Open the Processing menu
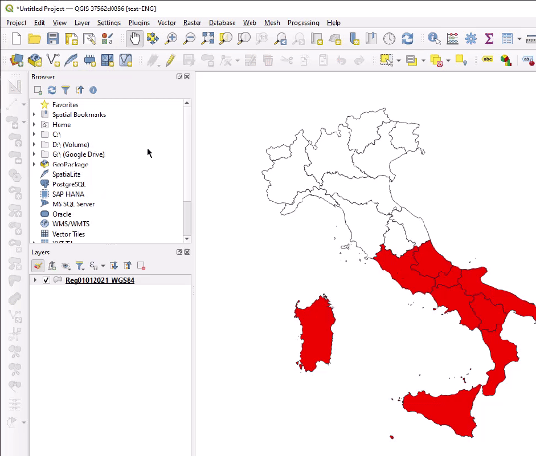The width and height of the screenshot is (536, 456). click(x=303, y=23)
